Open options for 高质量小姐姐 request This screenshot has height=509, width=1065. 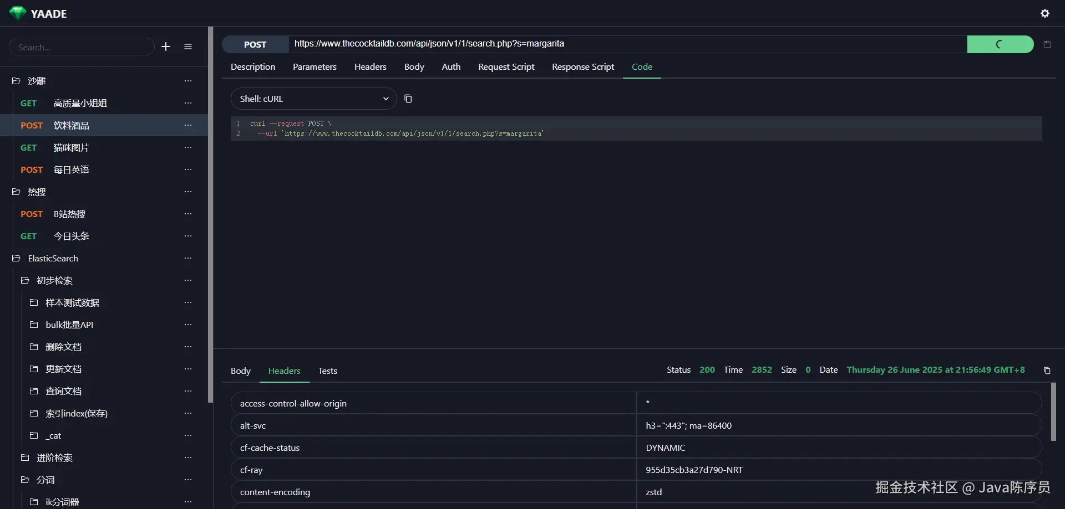188,103
